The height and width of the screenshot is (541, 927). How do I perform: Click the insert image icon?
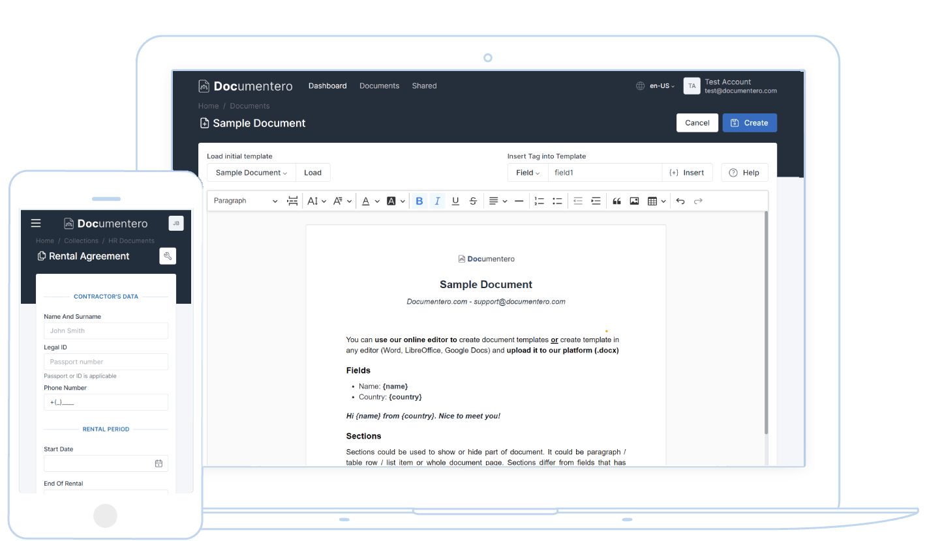(634, 201)
